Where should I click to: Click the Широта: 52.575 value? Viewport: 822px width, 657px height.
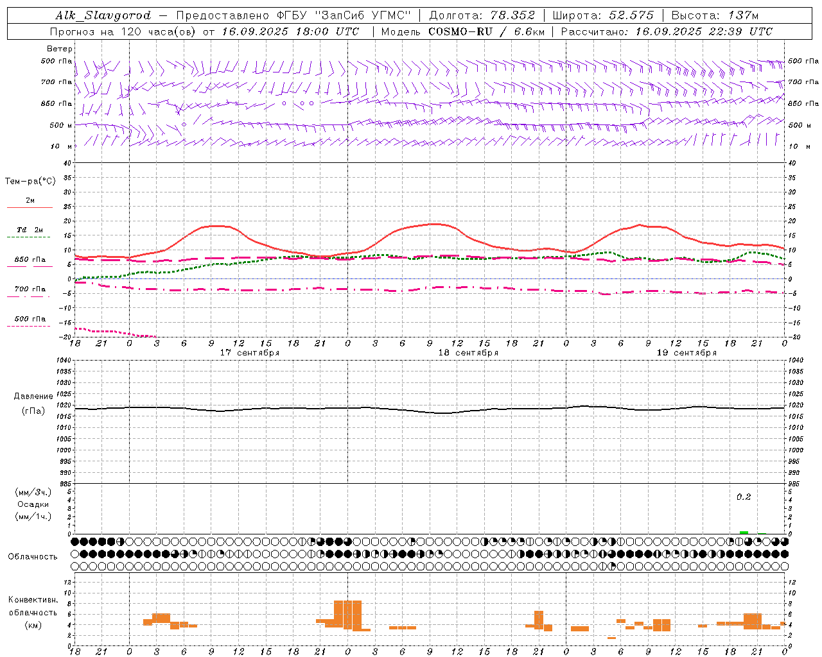point(603,15)
